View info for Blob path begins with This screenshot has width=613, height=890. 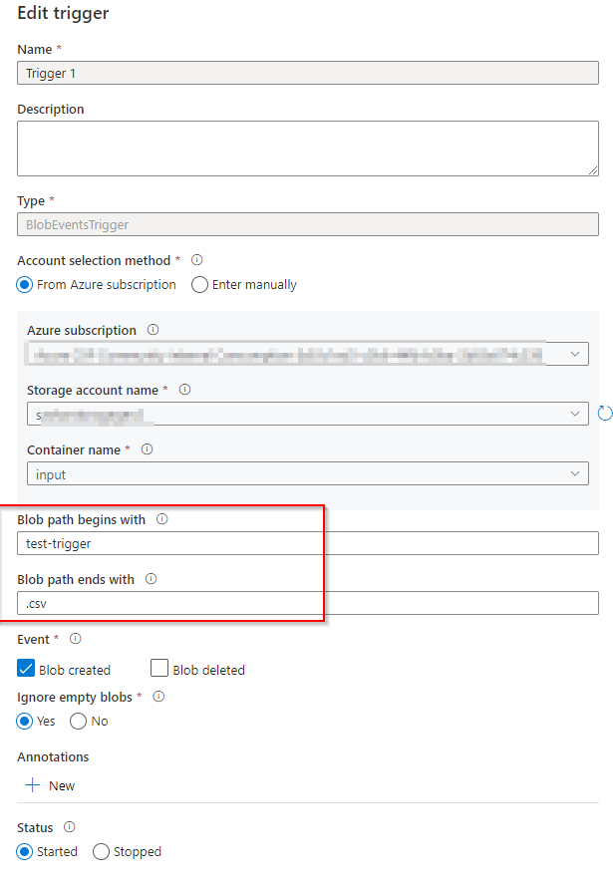(162, 519)
